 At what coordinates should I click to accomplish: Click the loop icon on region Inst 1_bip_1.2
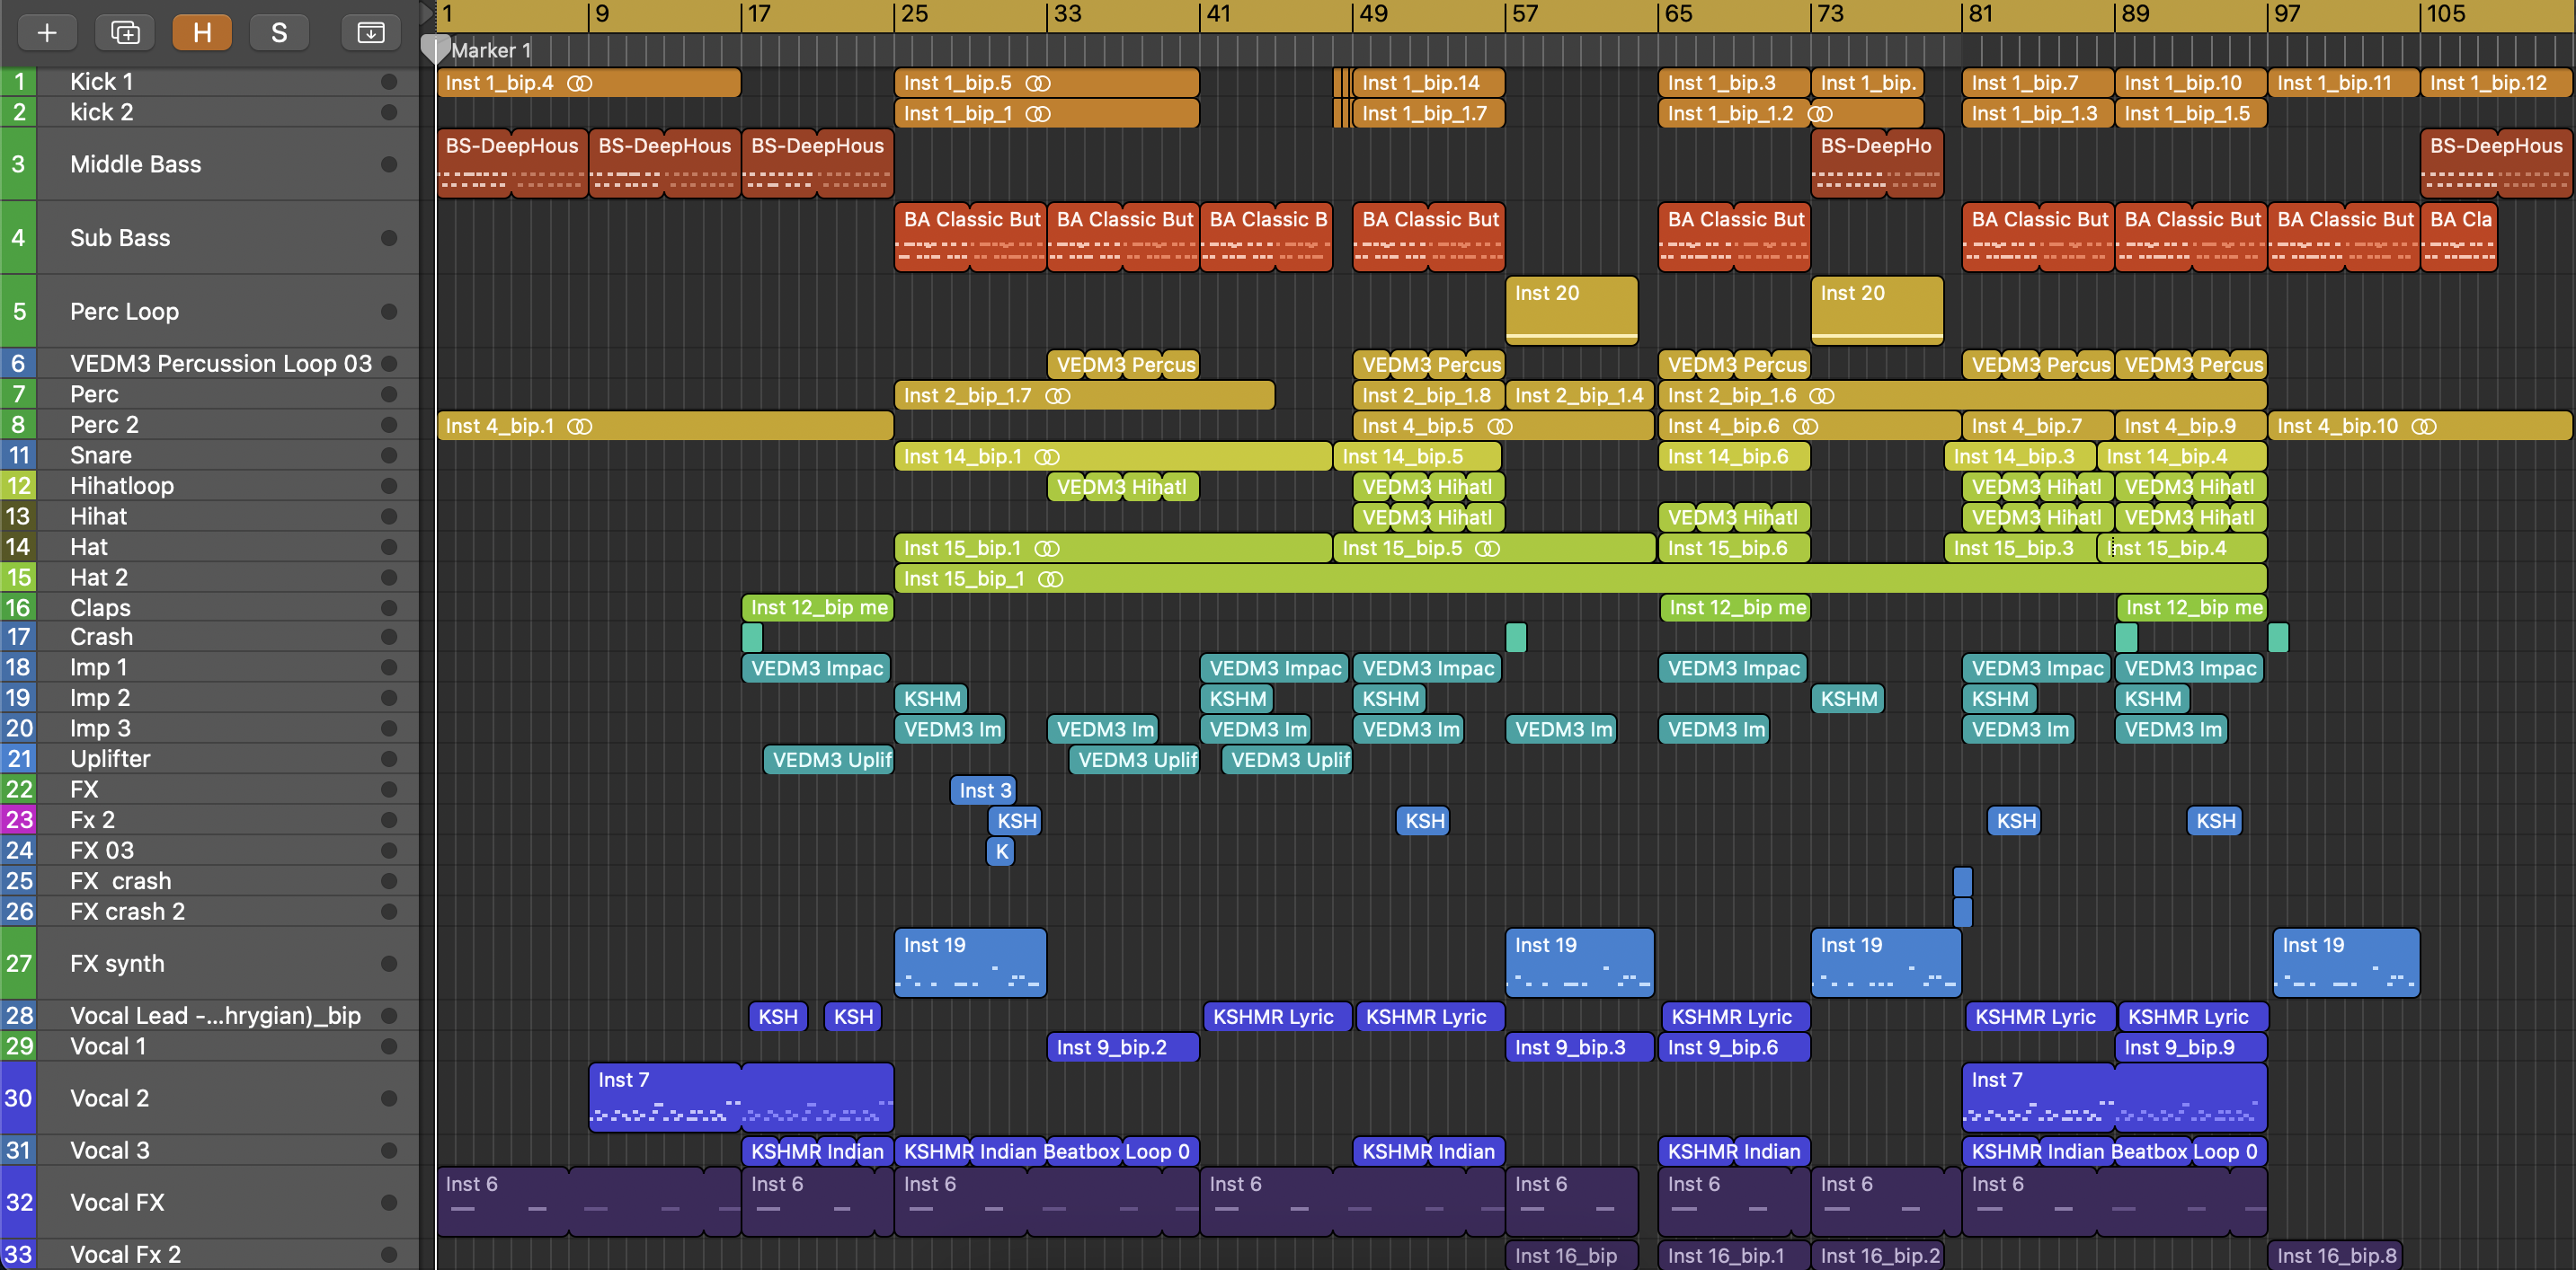click(x=1820, y=114)
